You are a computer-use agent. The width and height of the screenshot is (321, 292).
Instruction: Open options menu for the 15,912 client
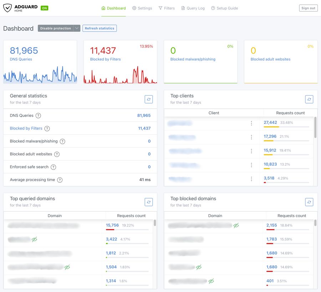tap(251, 151)
